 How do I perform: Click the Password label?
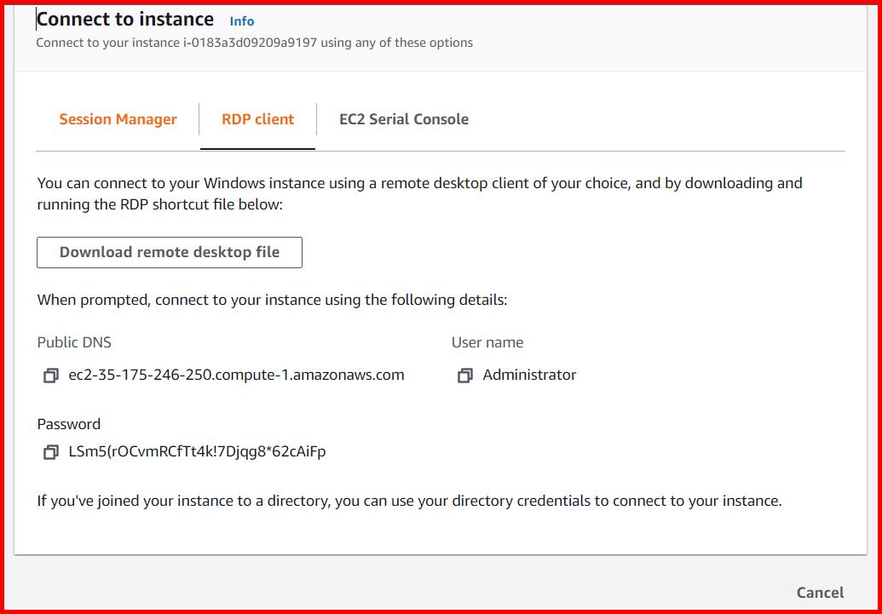click(68, 423)
